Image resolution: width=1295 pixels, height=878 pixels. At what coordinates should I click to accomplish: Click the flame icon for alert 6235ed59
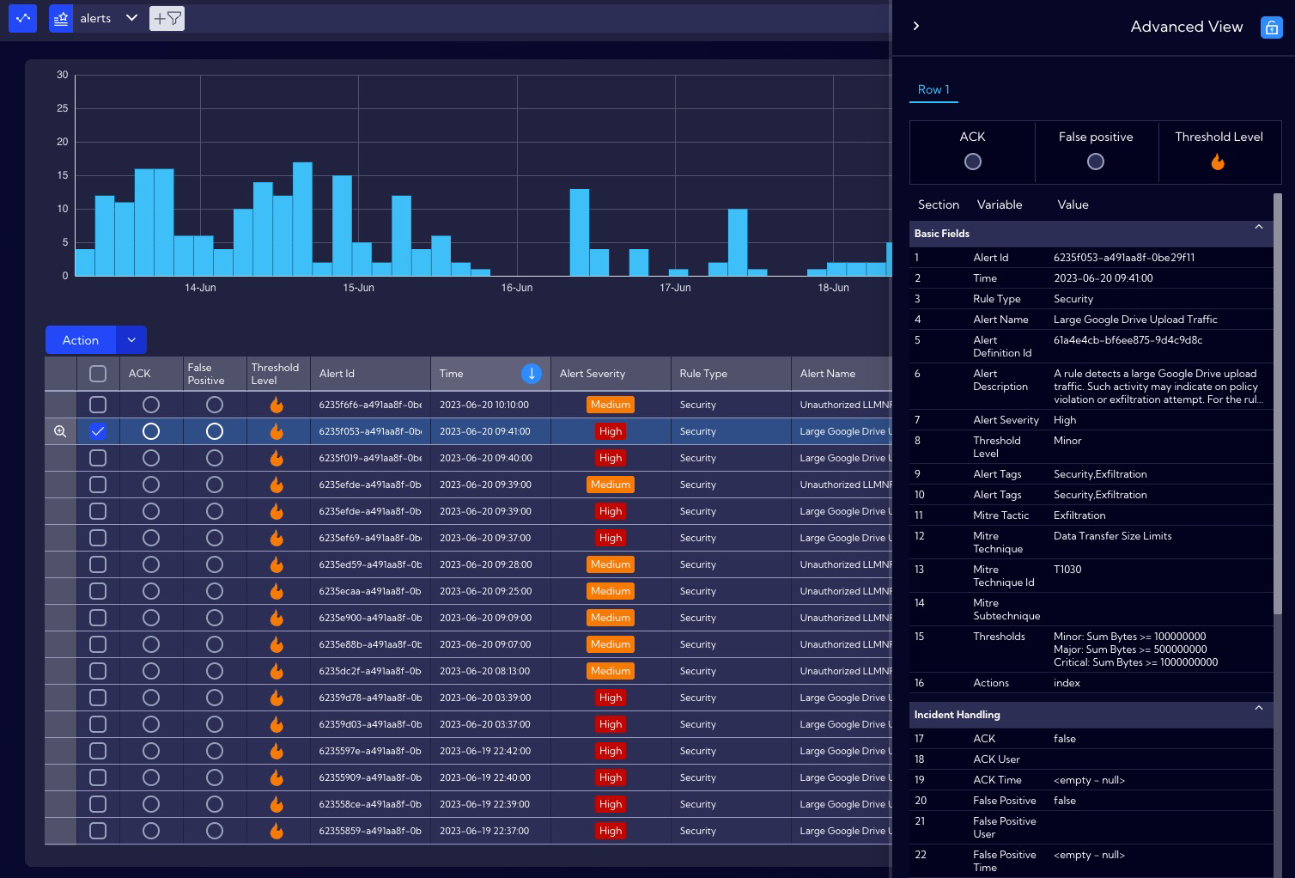point(277,564)
